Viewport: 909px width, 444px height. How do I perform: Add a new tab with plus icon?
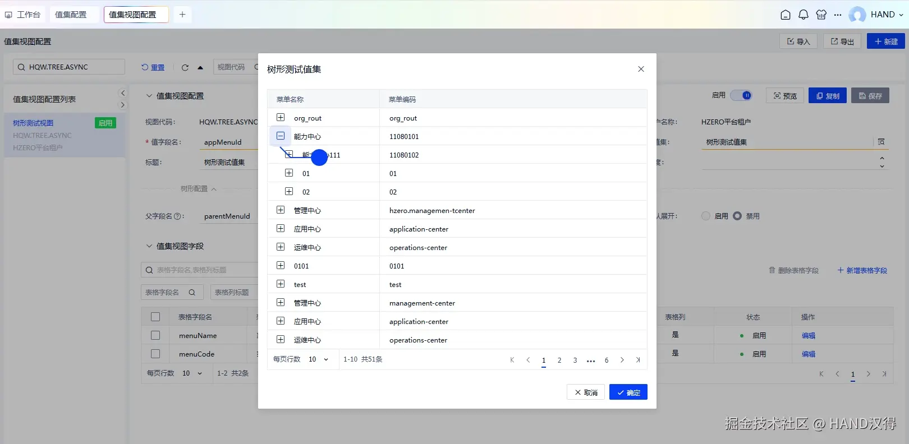[x=182, y=15]
